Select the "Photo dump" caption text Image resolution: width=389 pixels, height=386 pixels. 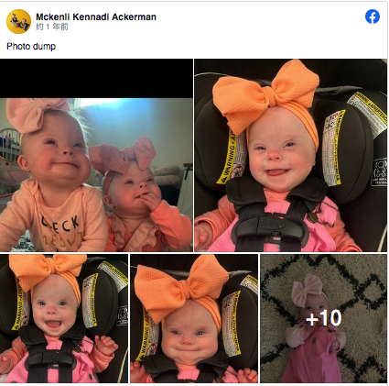31,46
